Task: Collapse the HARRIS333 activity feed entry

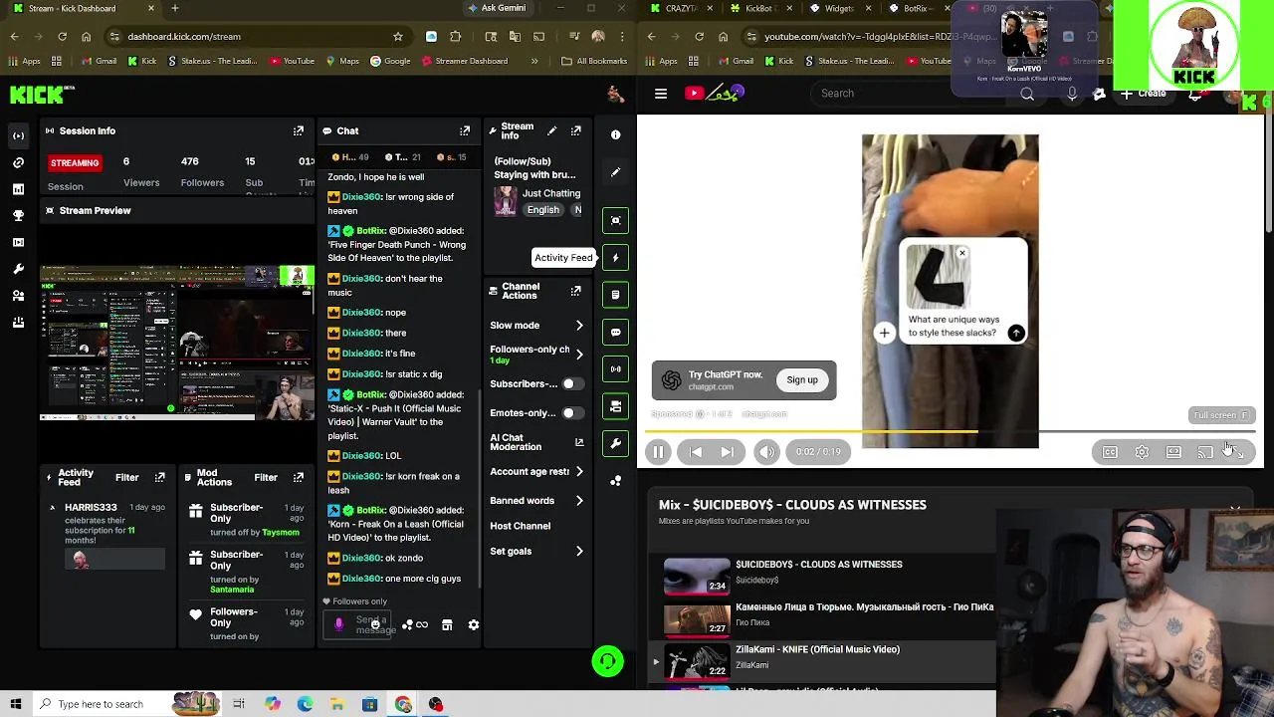Action: click(x=53, y=508)
